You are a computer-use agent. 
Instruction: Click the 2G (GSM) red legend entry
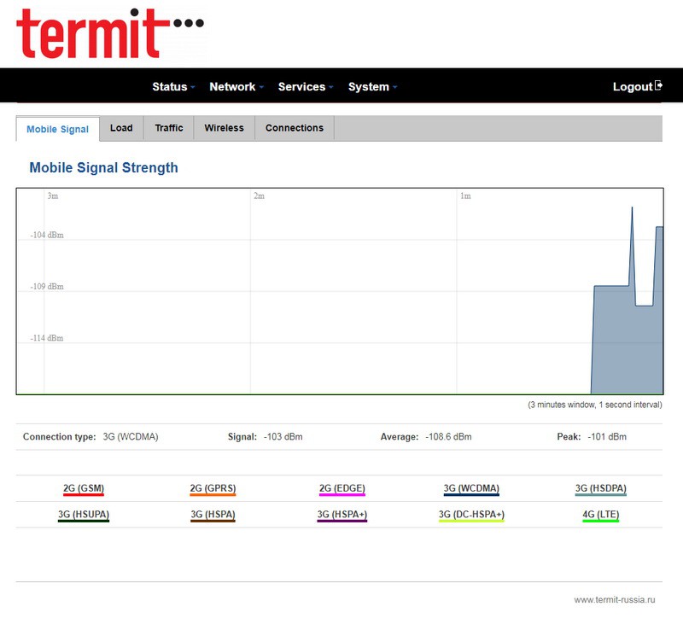coord(84,489)
